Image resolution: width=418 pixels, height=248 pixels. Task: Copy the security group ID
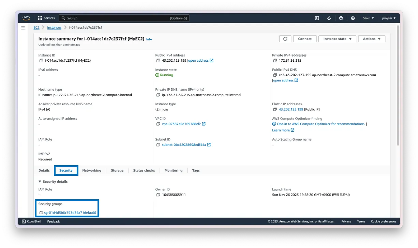[x=41, y=213]
